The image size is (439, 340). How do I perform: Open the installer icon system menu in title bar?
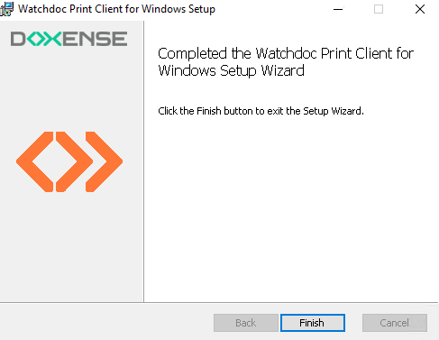[6, 9]
